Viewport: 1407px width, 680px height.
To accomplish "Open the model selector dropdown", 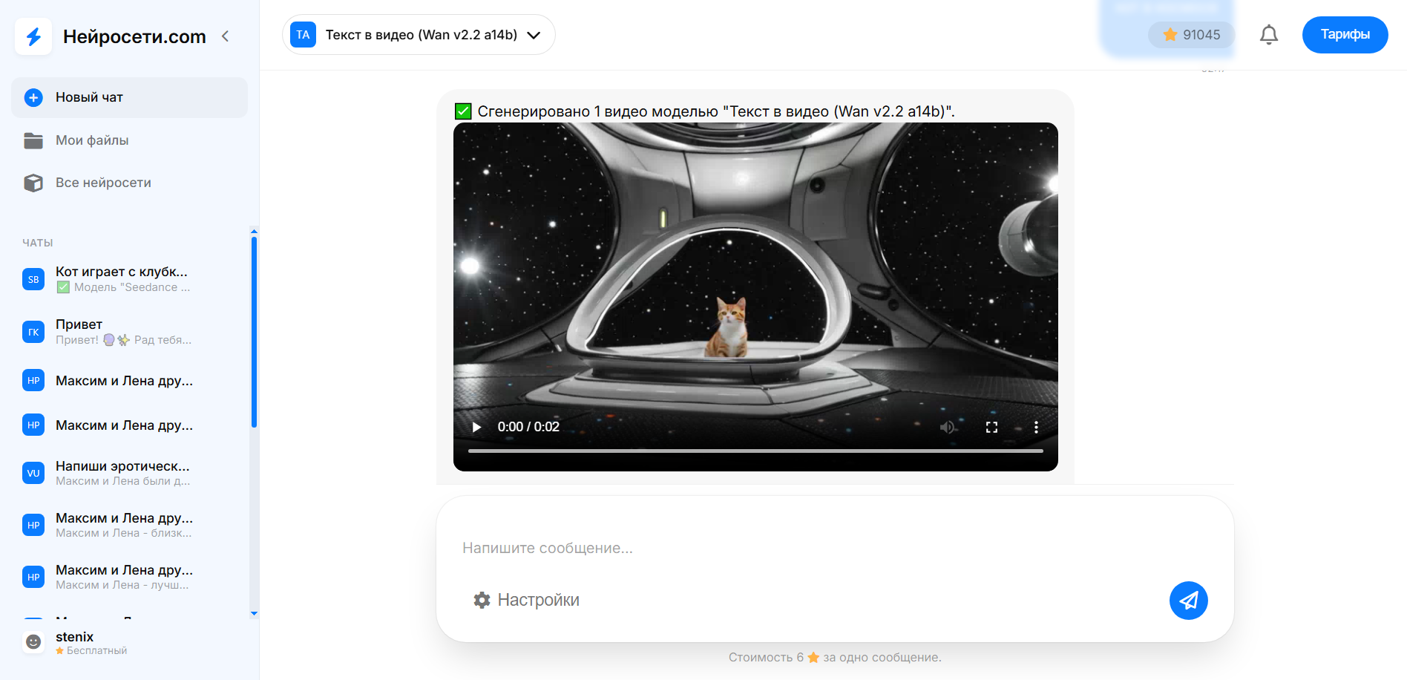I will coord(419,35).
